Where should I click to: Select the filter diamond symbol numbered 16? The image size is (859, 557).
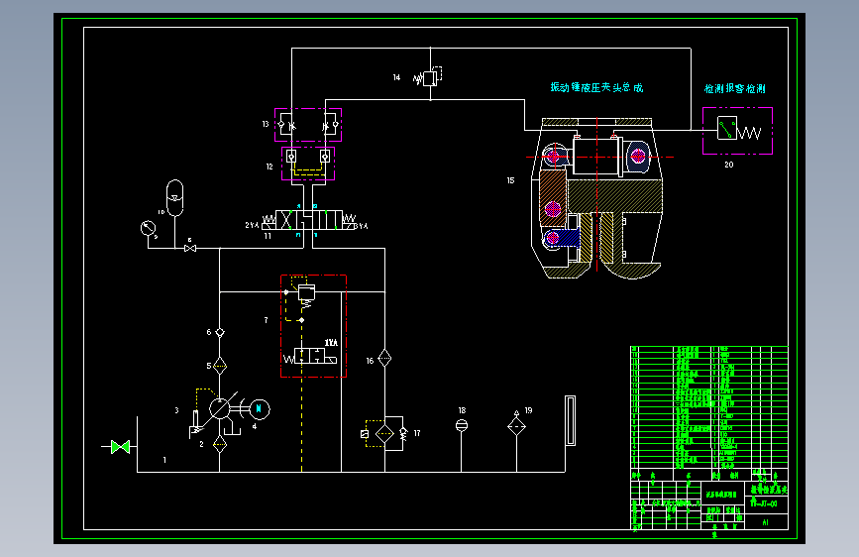coord(384,358)
